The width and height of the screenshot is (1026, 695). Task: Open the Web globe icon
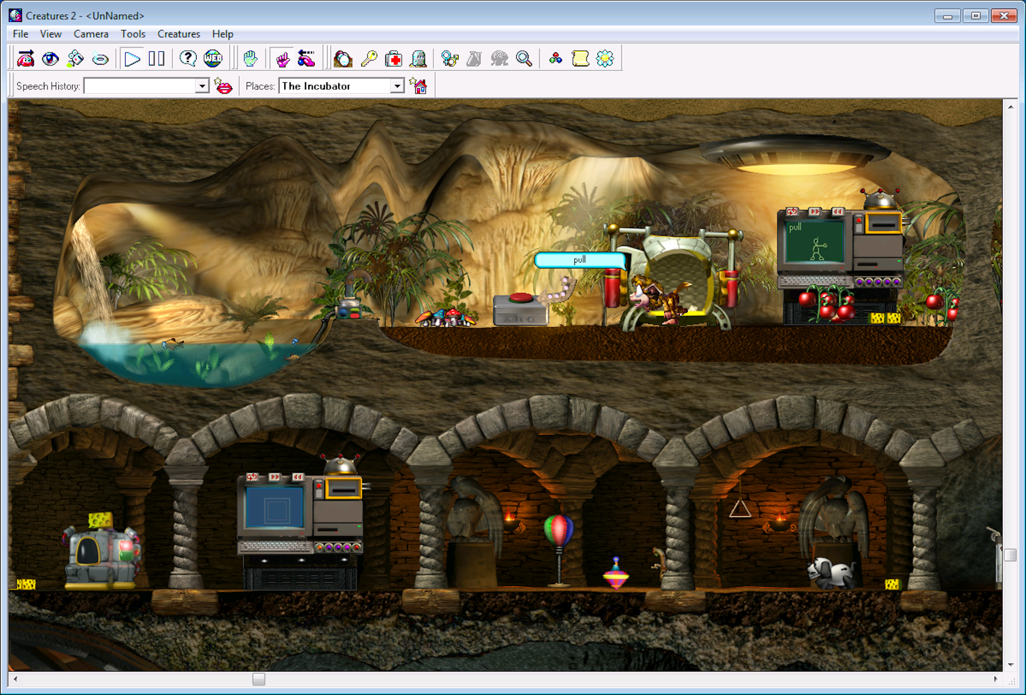tap(213, 58)
